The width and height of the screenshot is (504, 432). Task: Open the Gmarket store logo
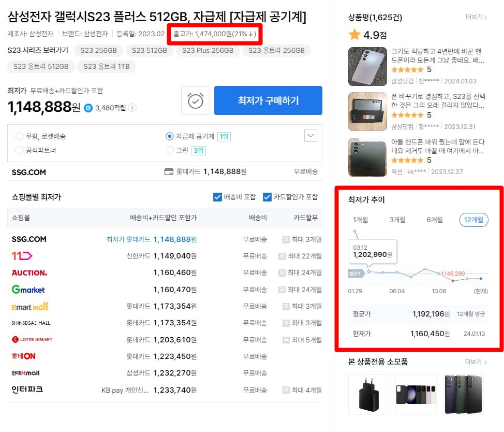(x=28, y=290)
